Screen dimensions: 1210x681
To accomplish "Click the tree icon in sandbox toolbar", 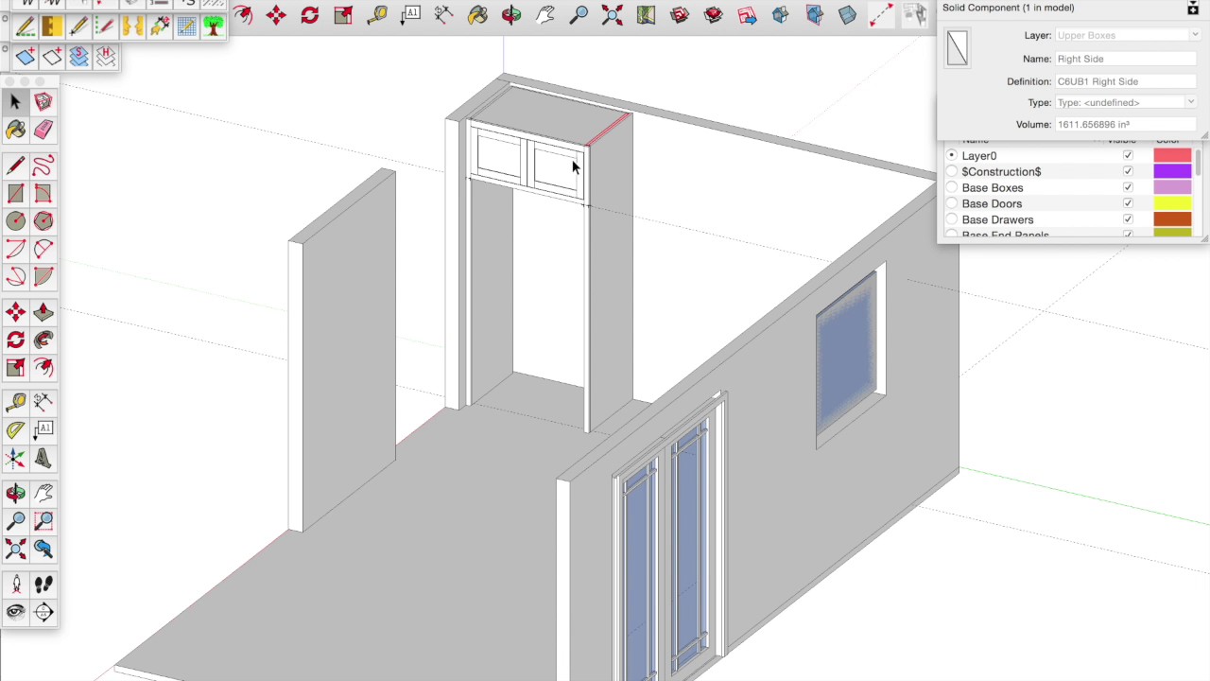I will point(213,26).
